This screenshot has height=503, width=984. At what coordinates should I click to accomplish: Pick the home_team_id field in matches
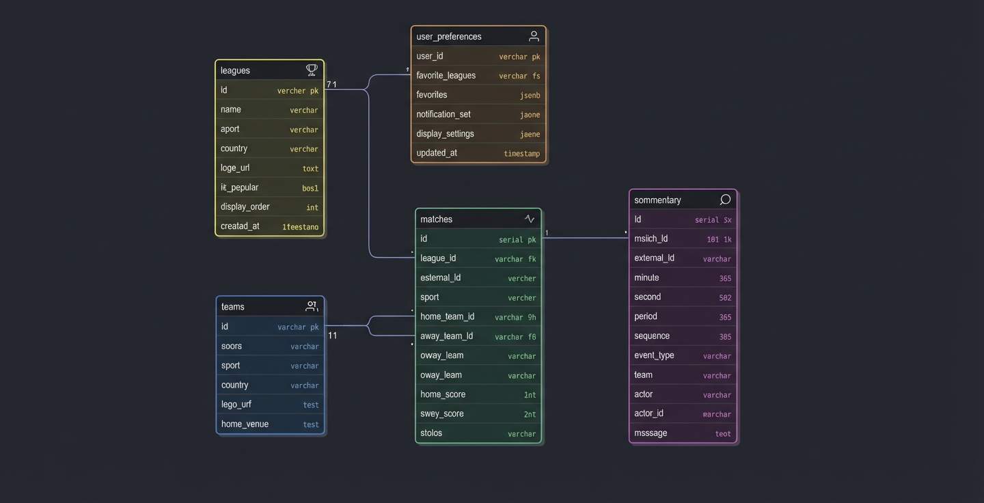(x=478, y=316)
